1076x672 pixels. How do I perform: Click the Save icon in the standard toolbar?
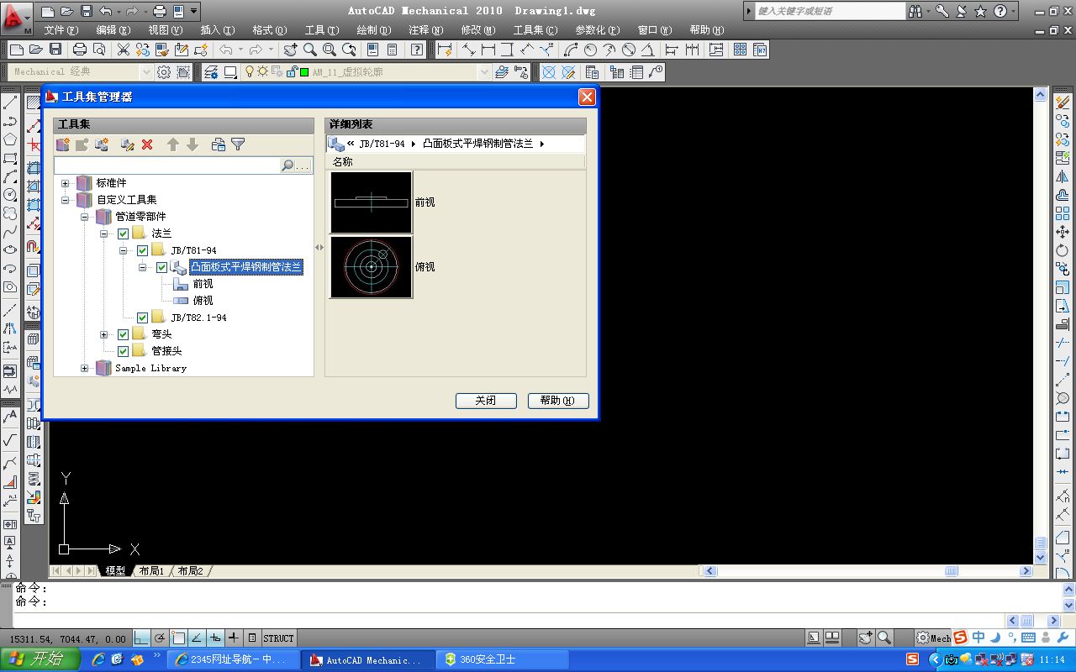point(55,50)
